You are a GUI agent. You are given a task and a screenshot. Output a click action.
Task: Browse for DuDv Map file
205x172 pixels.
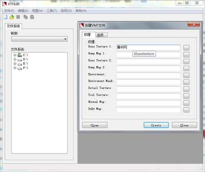[x=186, y=110]
